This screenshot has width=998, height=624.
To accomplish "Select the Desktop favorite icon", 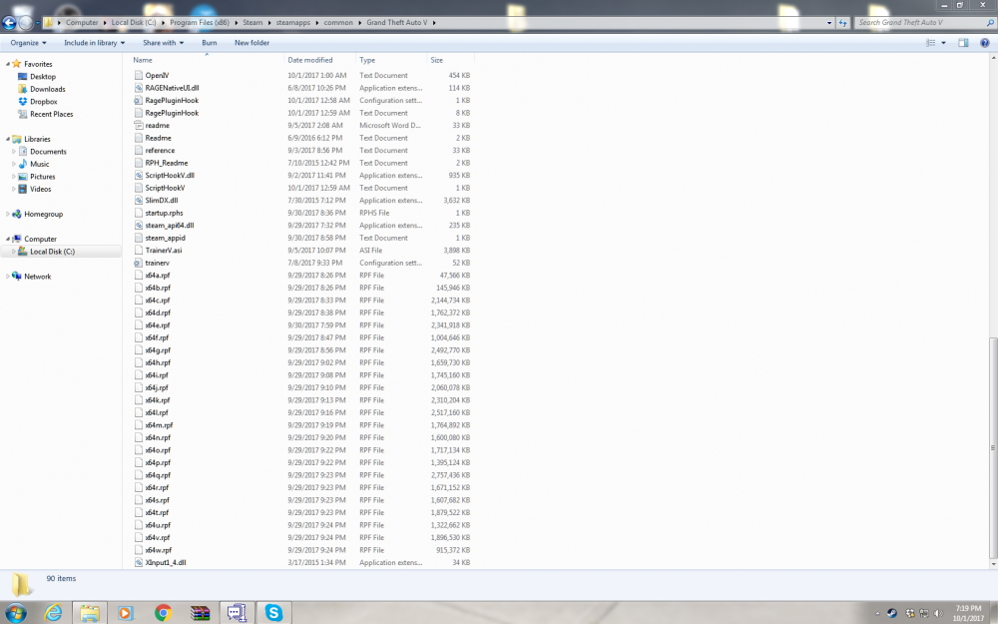I will (x=22, y=77).
